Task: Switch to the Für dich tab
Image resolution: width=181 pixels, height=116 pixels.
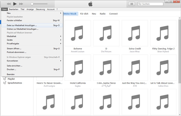Action: point(84,14)
